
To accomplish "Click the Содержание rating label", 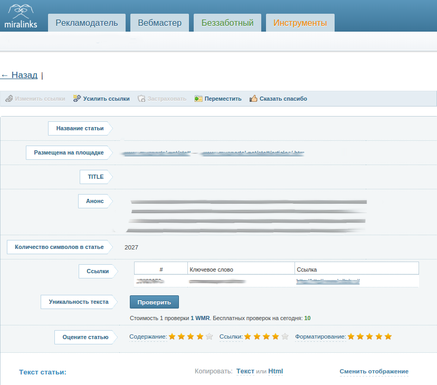I will tap(148, 336).
